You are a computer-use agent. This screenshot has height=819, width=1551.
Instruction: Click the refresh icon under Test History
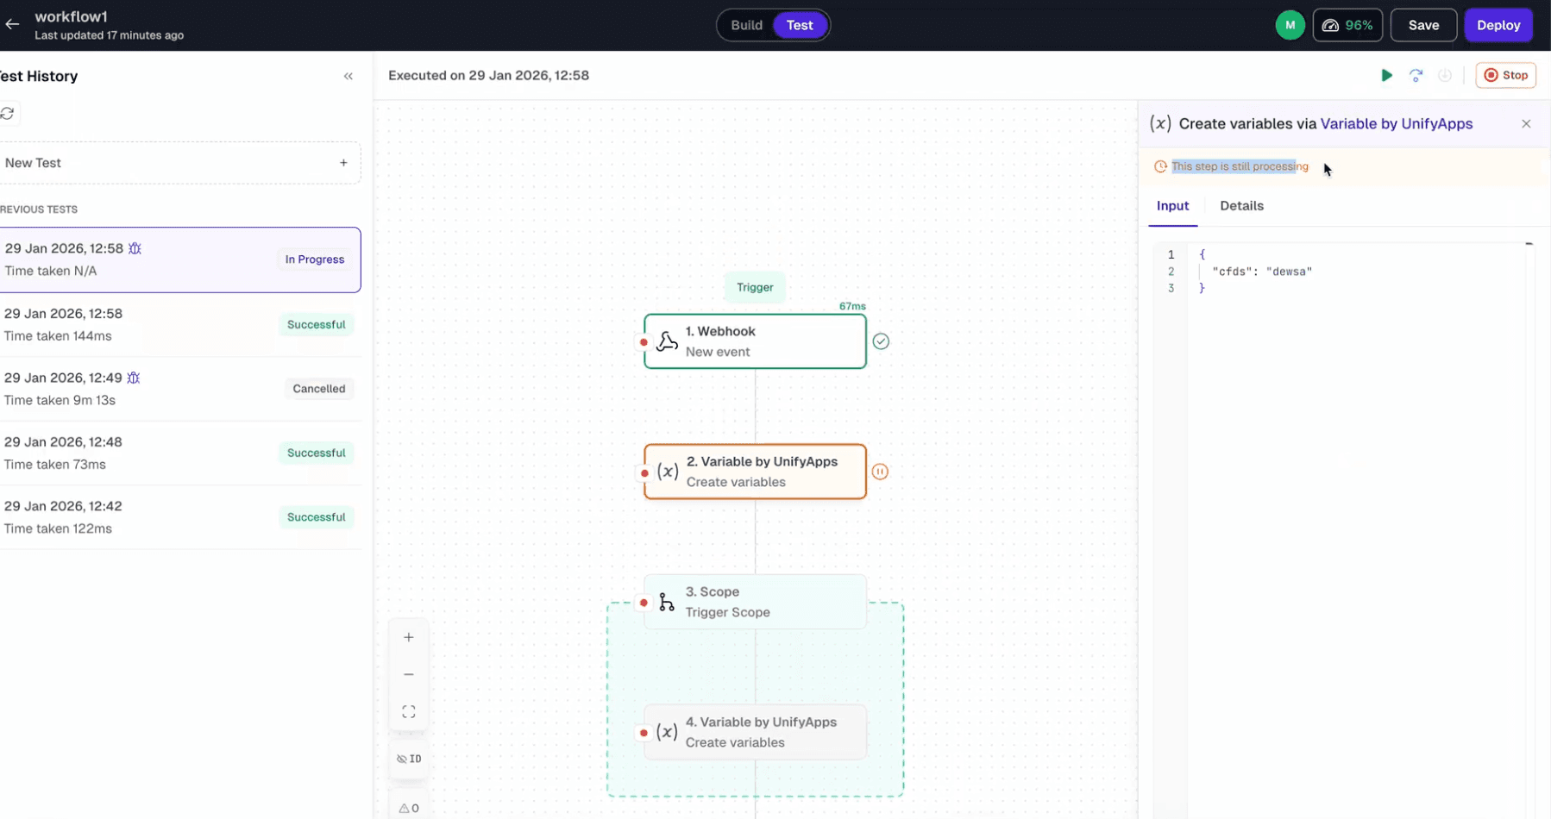pos(8,114)
